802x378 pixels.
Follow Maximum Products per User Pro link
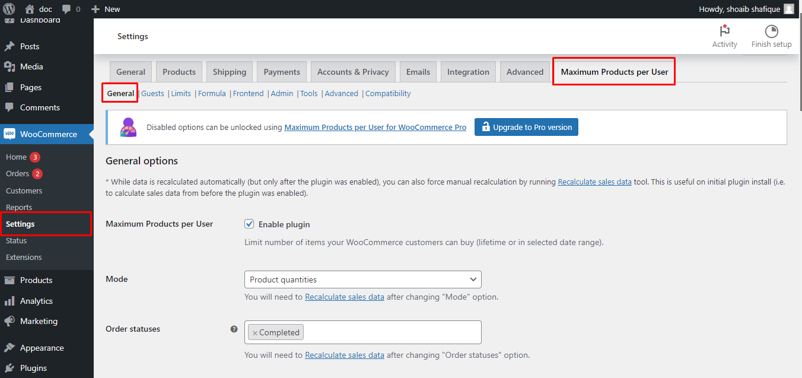(x=375, y=127)
